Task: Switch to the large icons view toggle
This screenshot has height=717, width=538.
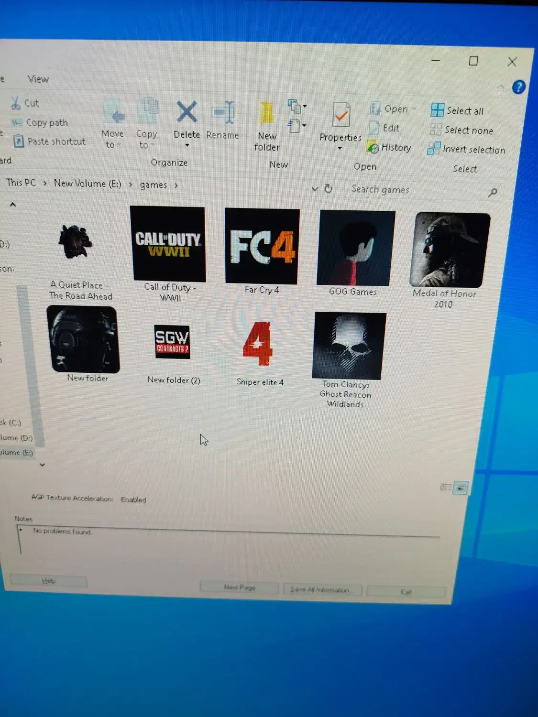Action: pyautogui.click(x=461, y=488)
